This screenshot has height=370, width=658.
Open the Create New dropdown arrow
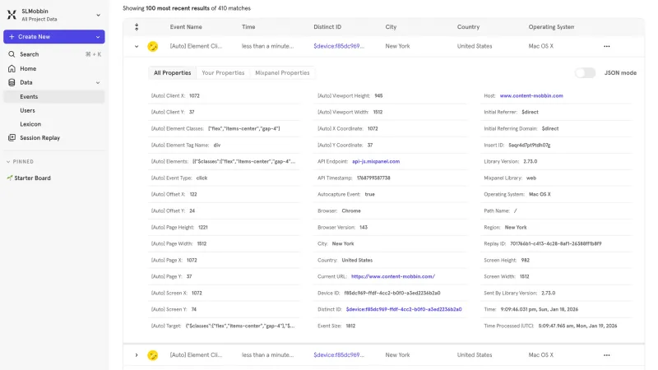click(98, 37)
